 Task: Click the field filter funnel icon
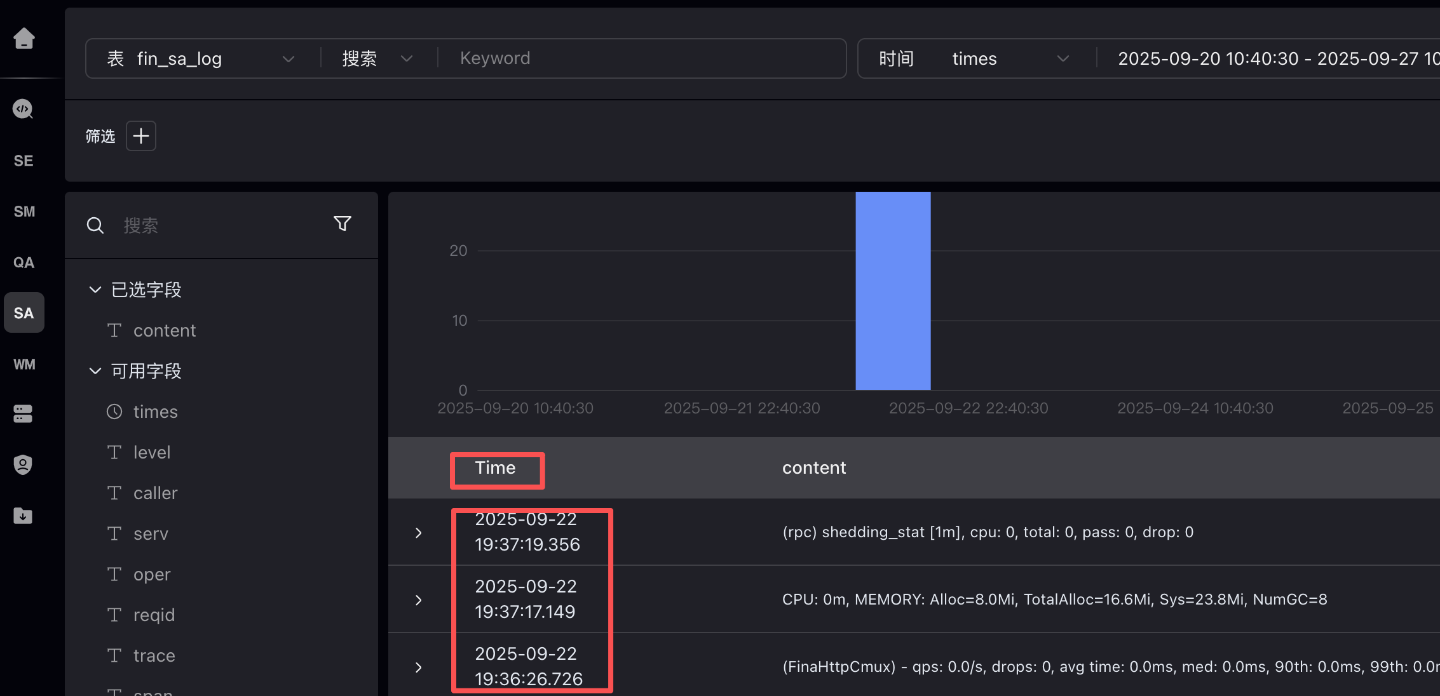343,224
